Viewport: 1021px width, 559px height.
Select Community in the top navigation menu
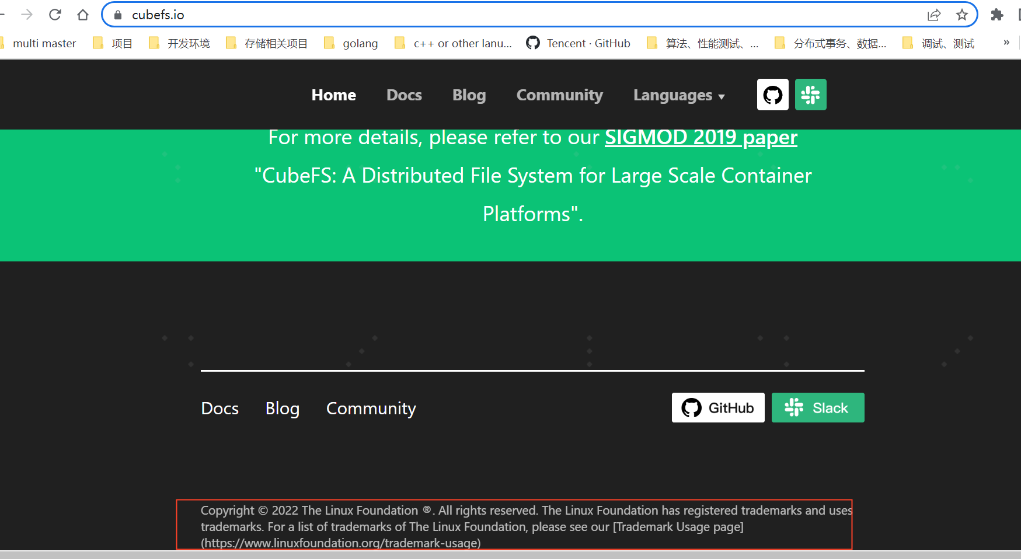(x=559, y=95)
